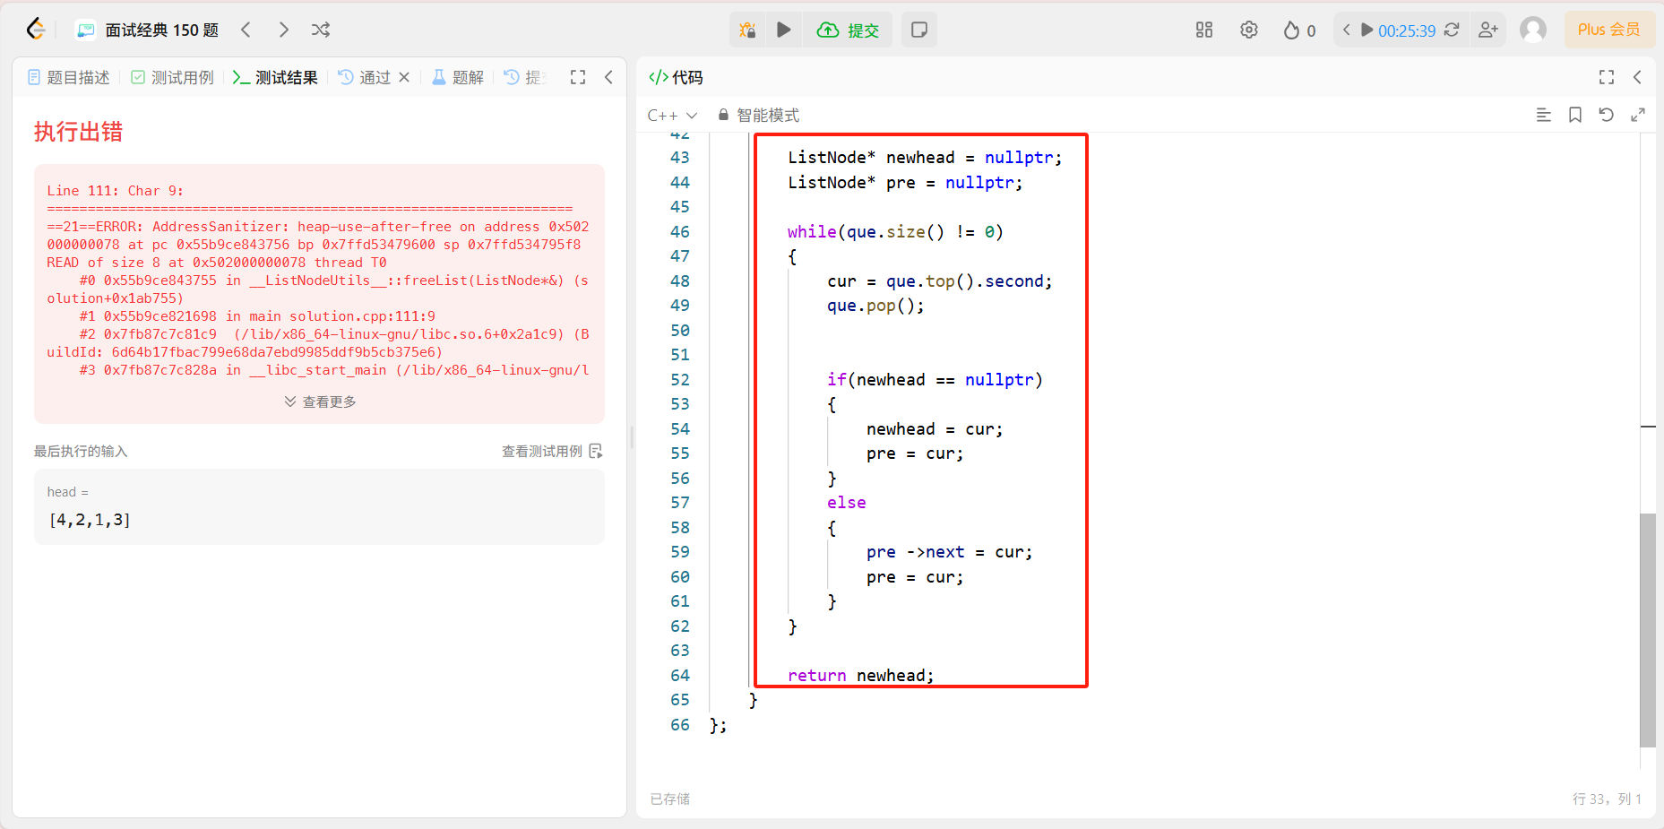Click the 行 33, 列 1 cursor status
1664x829 pixels.
tap(1607, 799)
